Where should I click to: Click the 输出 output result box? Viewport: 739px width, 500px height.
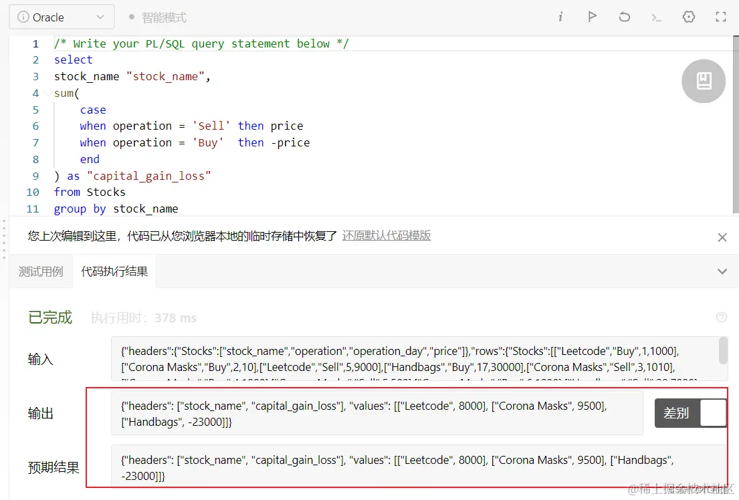pos(377,413)
